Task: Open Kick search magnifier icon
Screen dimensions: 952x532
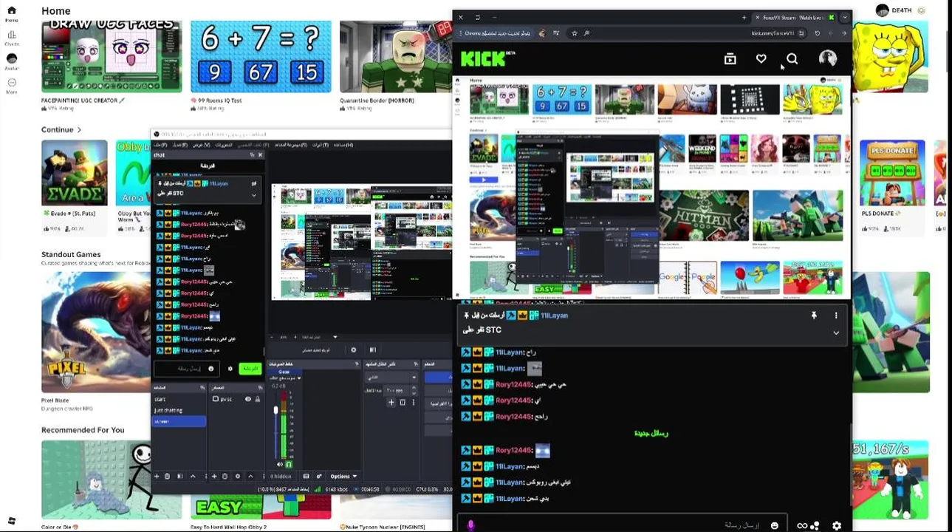Action: pos(792,59)
